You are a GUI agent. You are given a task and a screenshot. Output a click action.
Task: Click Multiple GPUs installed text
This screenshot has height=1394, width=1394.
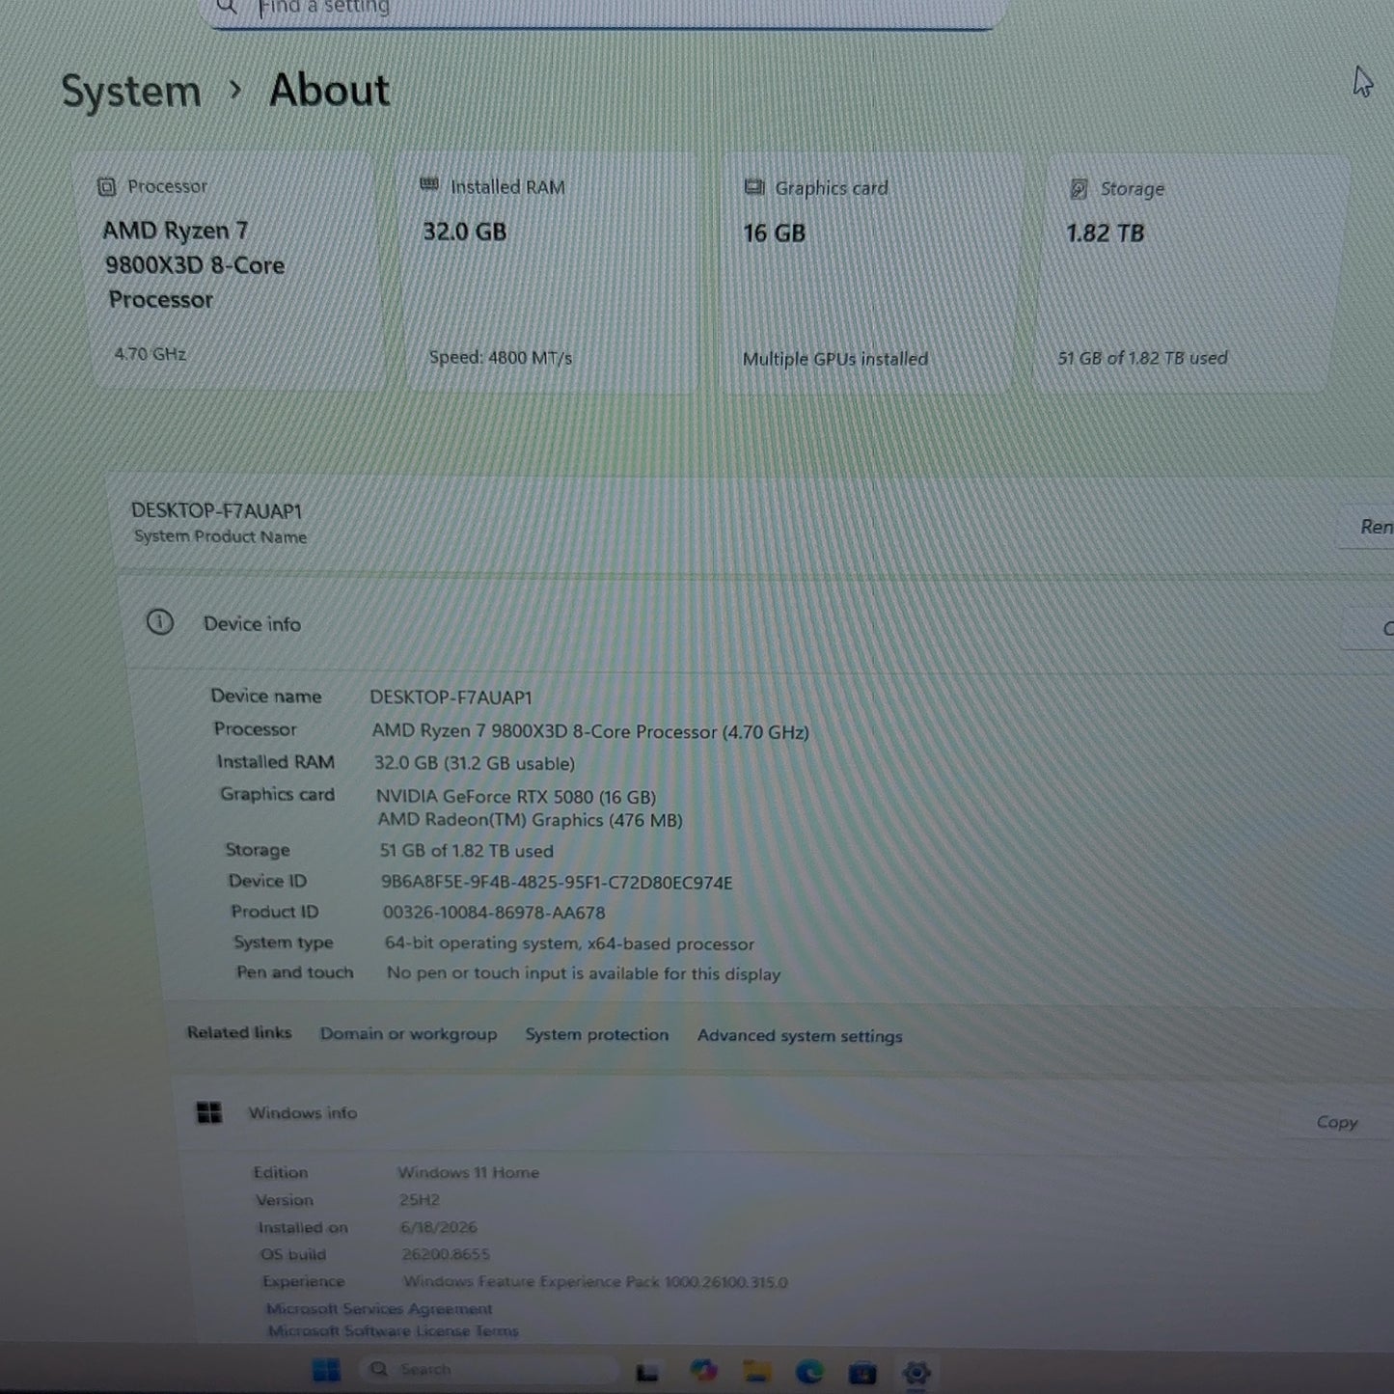click(x=835, y=359)
